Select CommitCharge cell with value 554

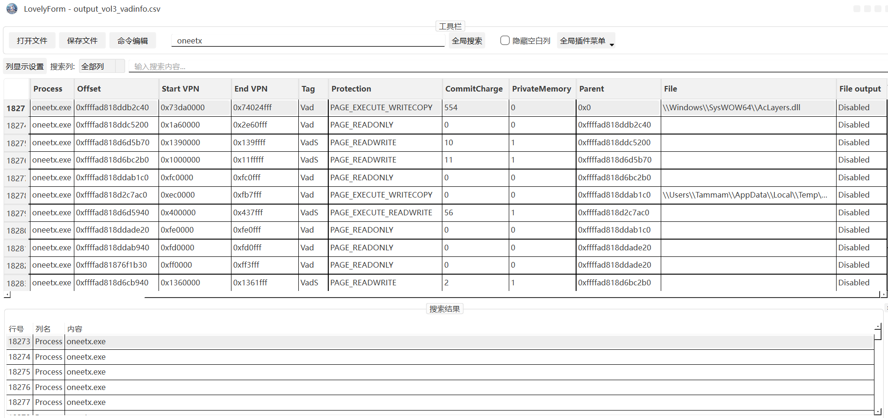click(x=476, y=107)
